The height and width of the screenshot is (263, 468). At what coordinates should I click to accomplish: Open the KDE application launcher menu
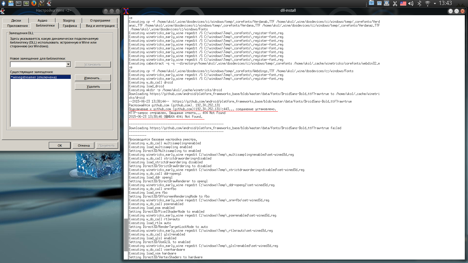point(3,3)
